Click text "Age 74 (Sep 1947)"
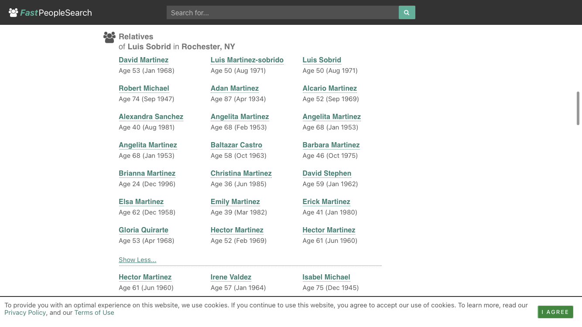Viewport: 582px width, 327px height. [147, 99]
